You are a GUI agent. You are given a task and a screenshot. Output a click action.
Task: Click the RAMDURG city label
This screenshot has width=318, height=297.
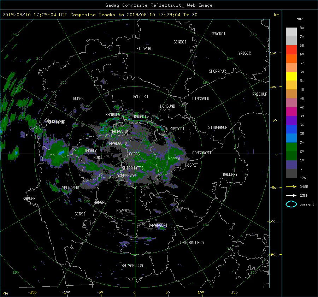click(x=113, y=114)
